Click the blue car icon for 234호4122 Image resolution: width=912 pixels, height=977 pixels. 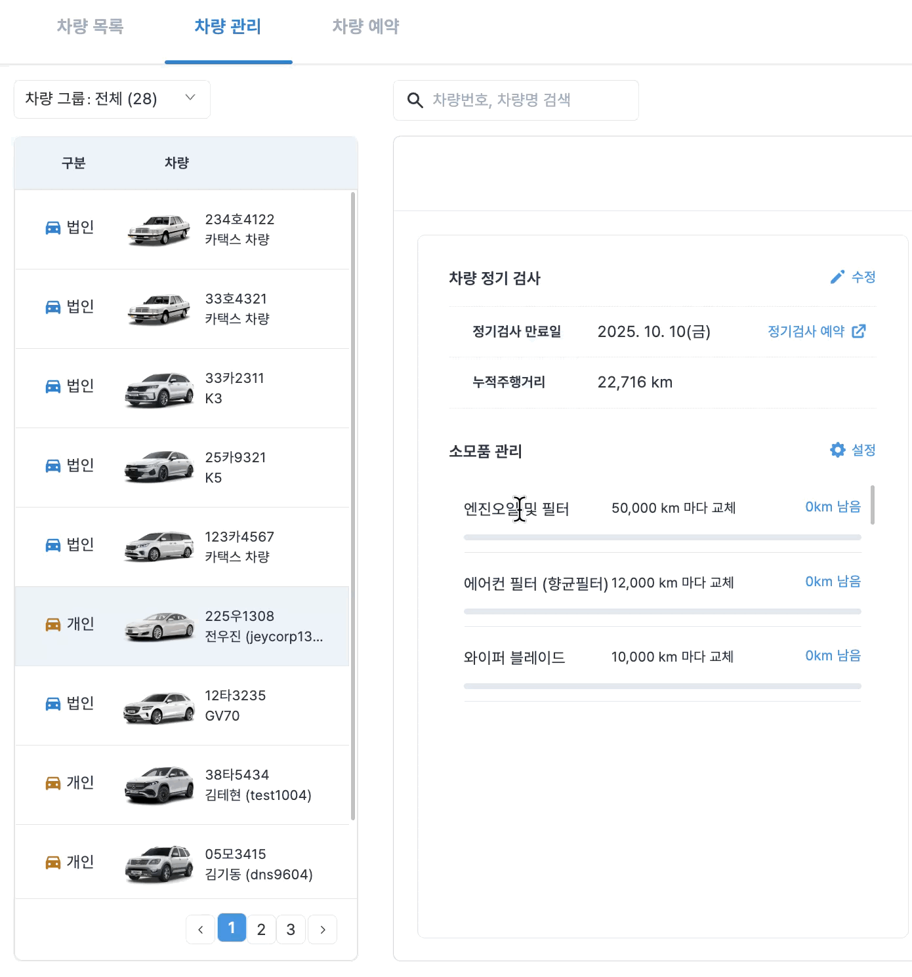(53, 228)
